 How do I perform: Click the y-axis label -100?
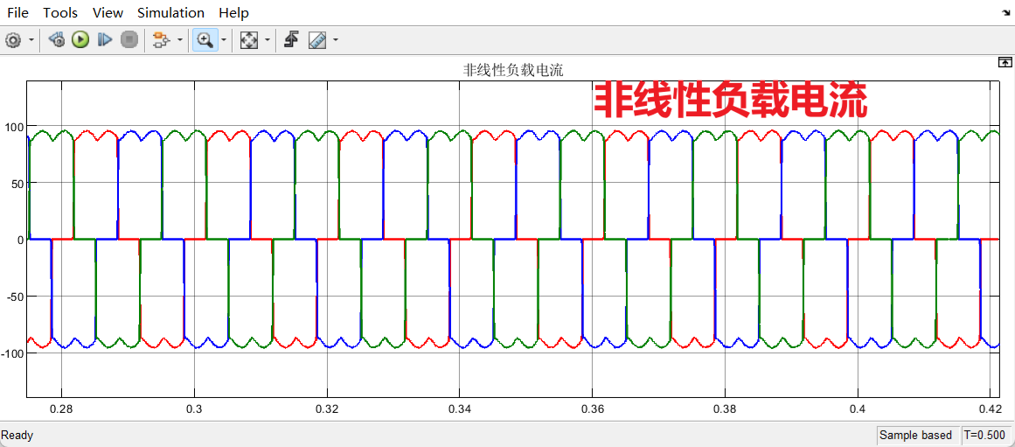[12, 353]
